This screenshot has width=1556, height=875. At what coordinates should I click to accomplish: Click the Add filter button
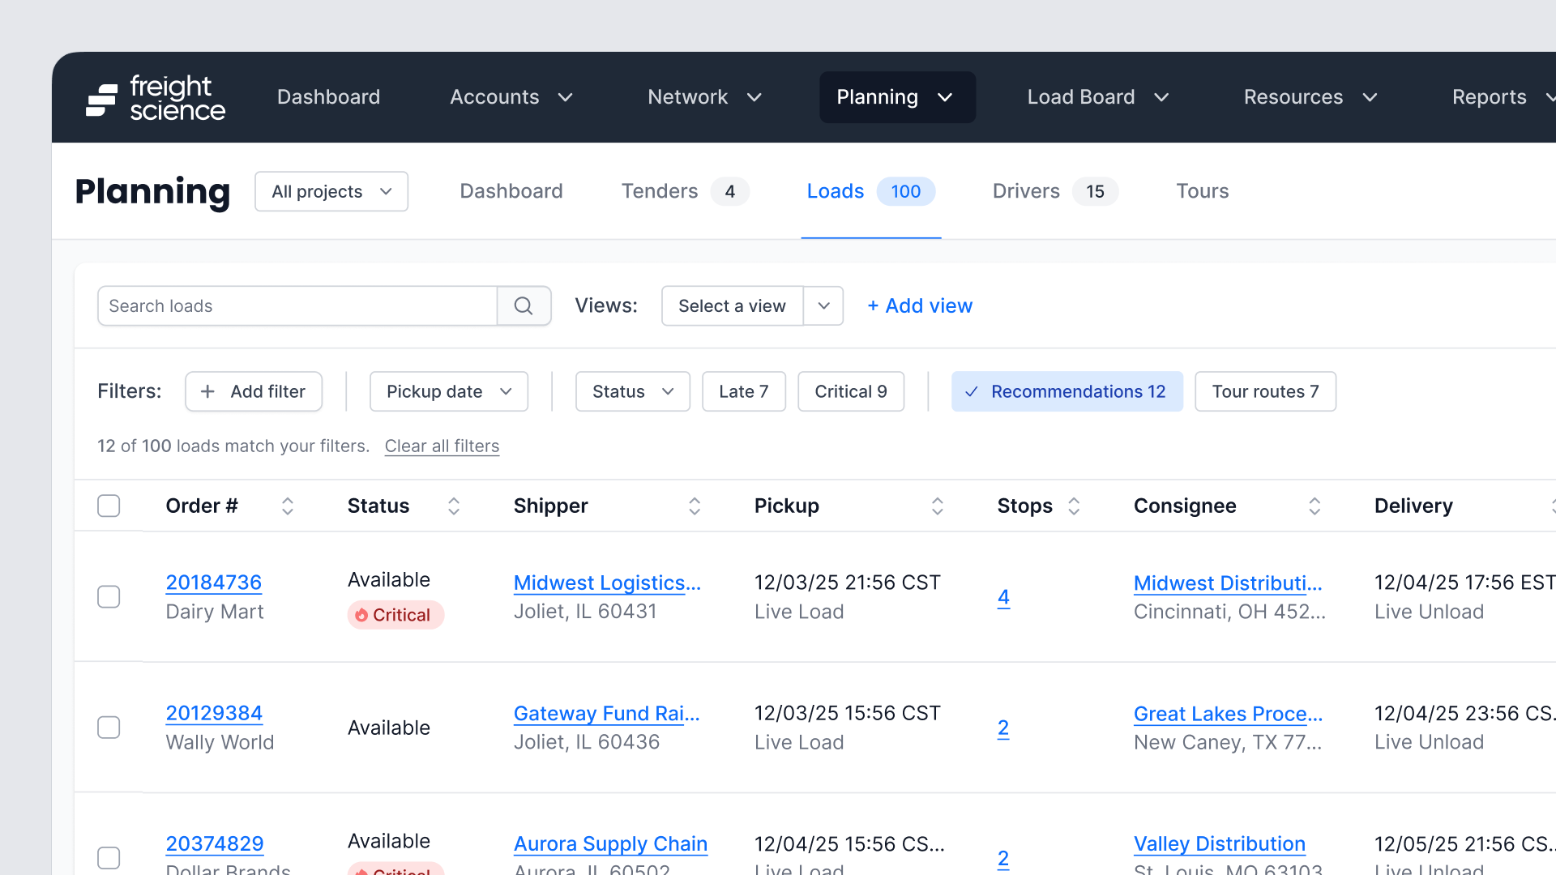[254, 392]
